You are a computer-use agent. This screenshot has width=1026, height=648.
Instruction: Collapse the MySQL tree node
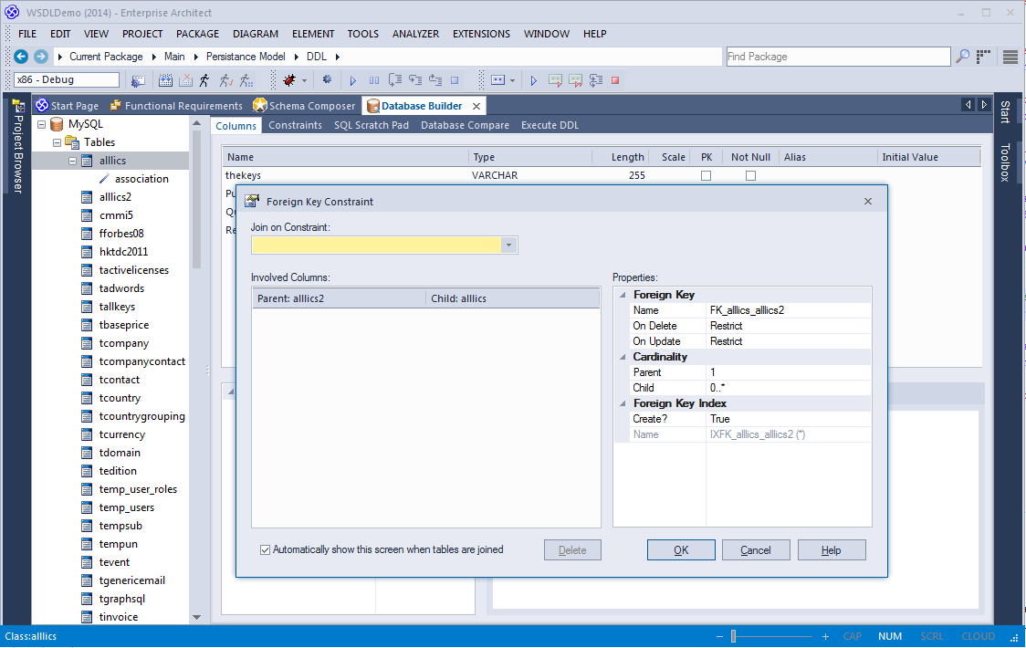coord(41,124)
